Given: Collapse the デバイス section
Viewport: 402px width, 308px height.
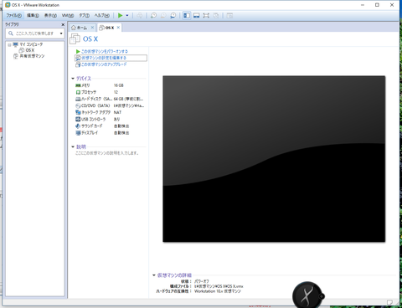Looking at the screenshot, I should pyautogui.click(x=73, y=79).
